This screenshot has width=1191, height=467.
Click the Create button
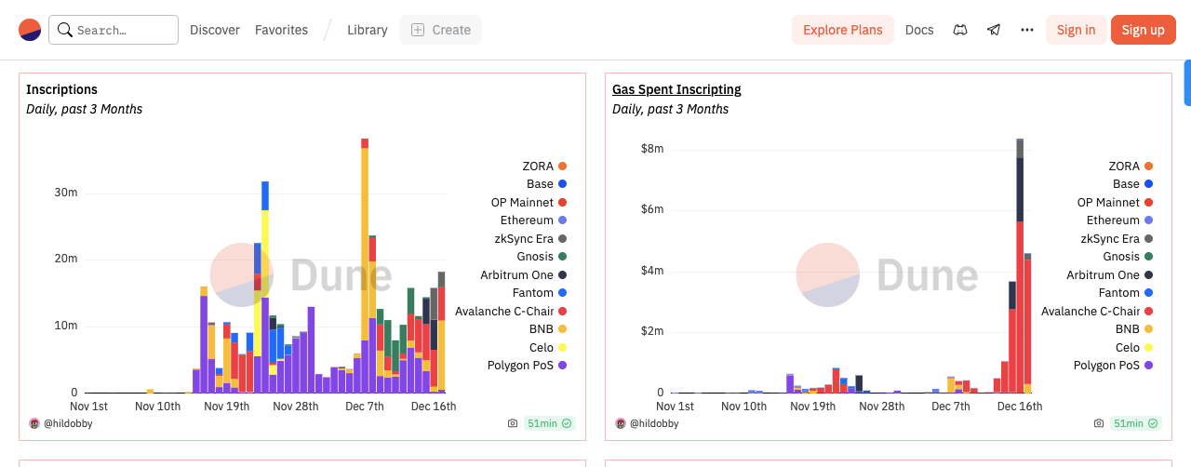pyautogui.click(x=440, y=30)
